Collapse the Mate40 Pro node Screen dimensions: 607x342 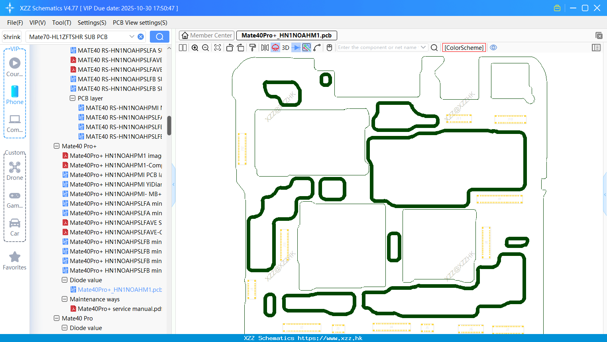tap(57, 318)
